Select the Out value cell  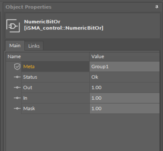(125, 88)
